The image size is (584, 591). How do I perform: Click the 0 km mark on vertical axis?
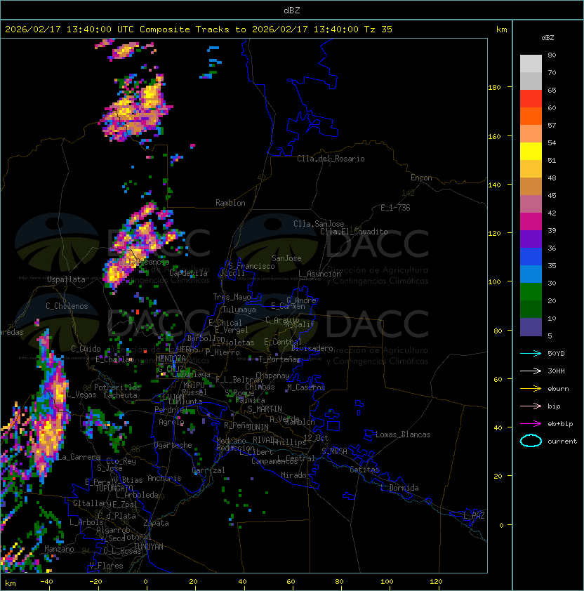point(501,526)
